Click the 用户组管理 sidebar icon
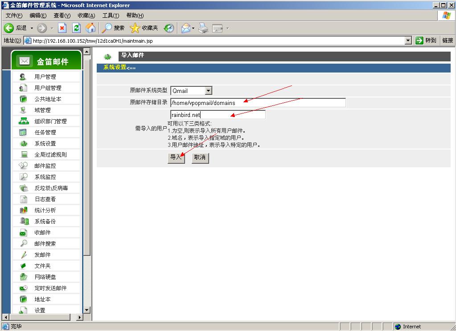456x331 pixels. (x=23, y=88)
